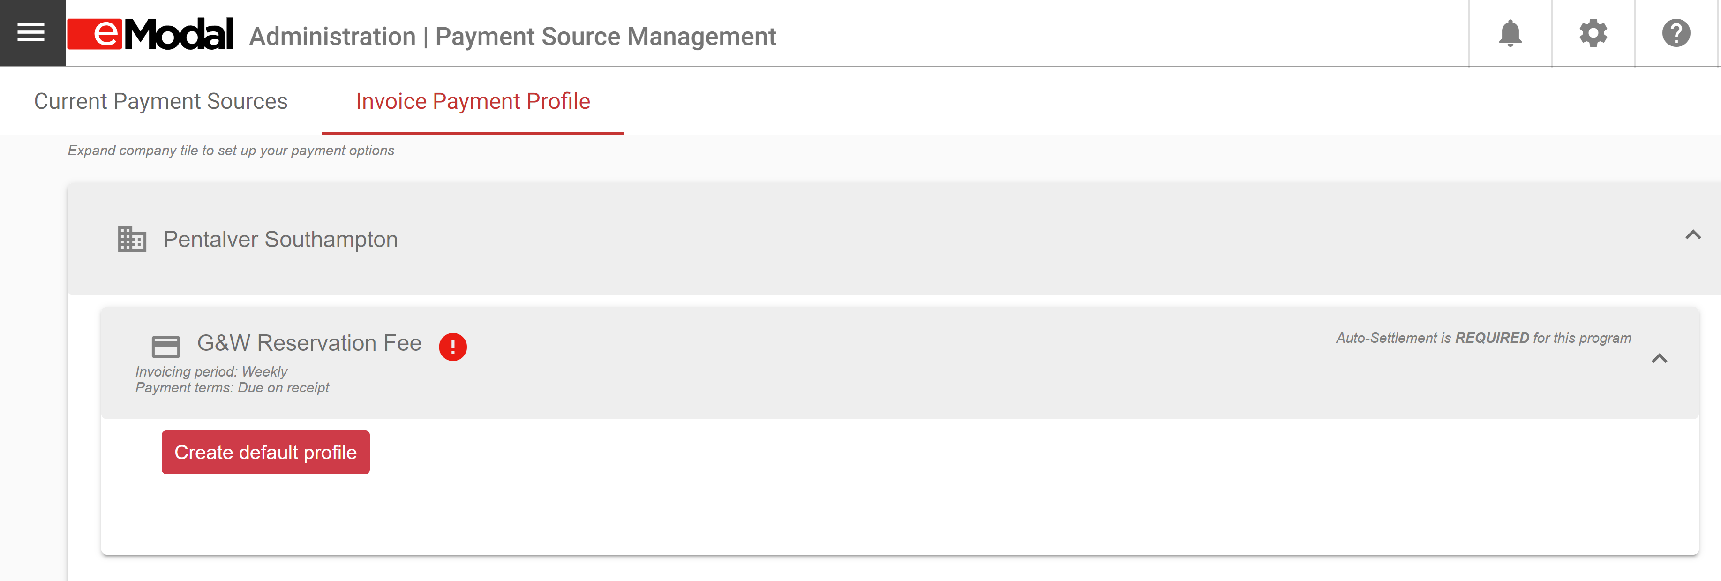Click the G&W Reservation Fee title
Image resolution: width=1721 pixels, height=581 pixels.
point(309,343)
